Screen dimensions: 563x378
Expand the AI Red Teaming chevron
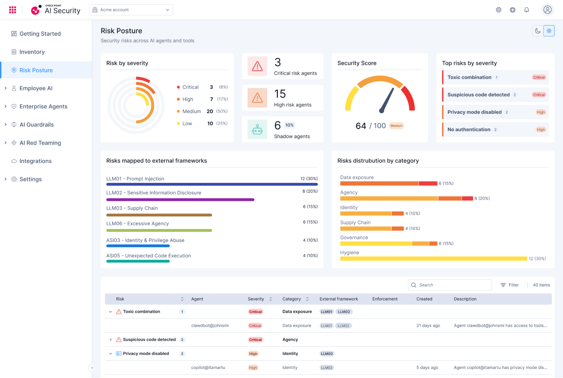tap(5, 143)
